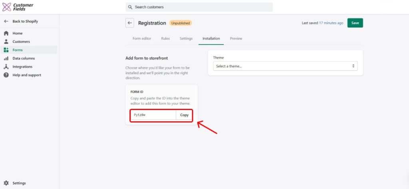Screen dimensions: 409x189
Task: Click the Data columns chart icon
Action: coord(6,59)
